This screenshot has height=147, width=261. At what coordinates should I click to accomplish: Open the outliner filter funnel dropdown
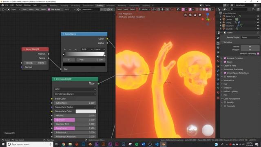254,9
